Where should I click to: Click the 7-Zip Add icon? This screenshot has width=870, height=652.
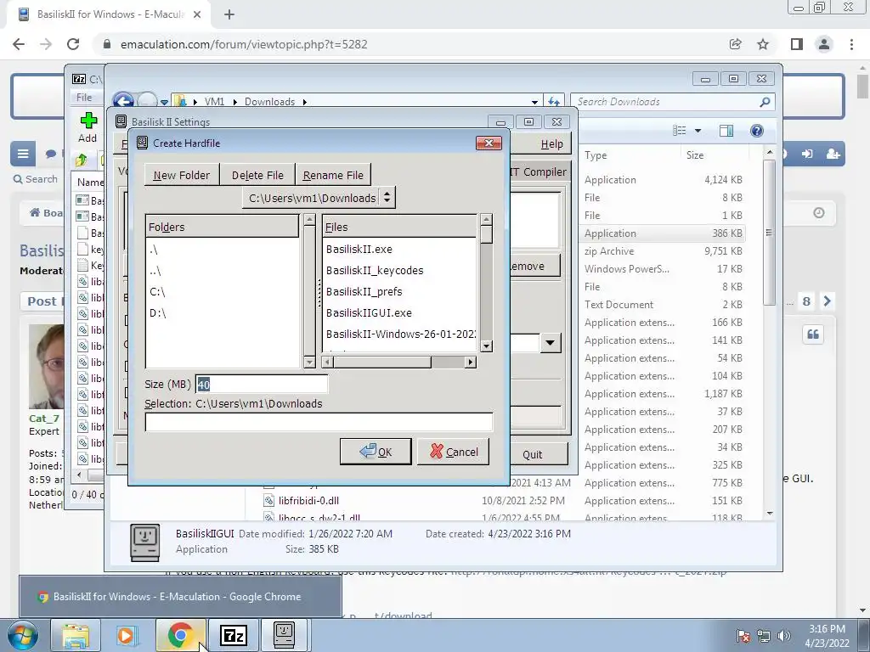[88, 127]
